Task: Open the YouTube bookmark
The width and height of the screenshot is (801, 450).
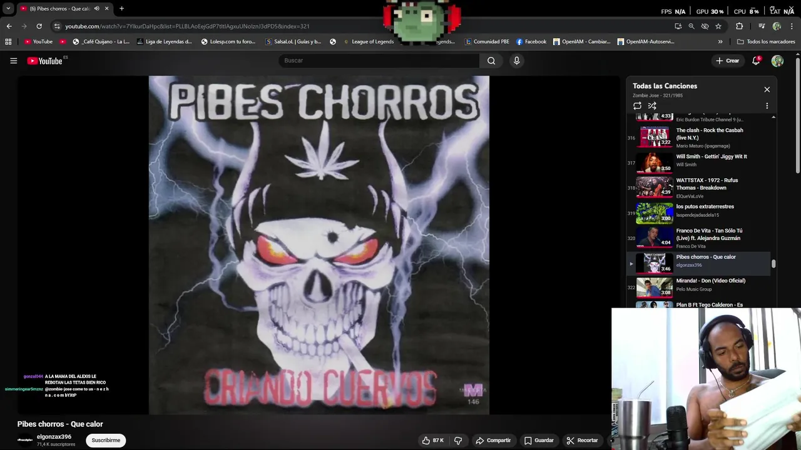Action: point(38,42)
